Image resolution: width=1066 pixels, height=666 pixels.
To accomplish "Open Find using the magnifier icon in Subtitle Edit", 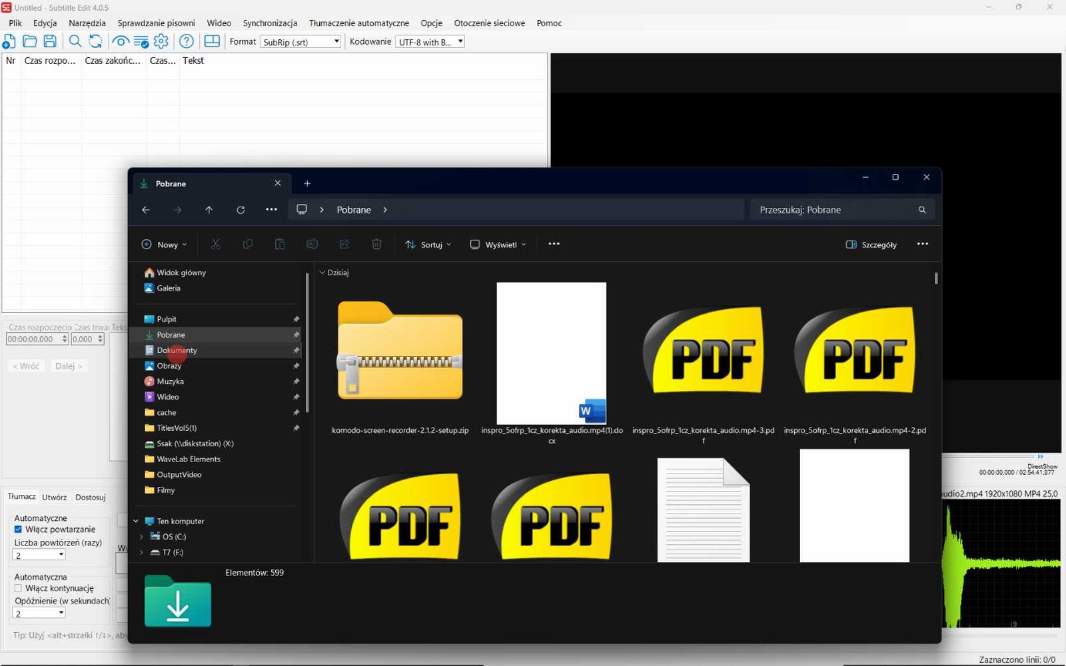I will click(x=75, y=41).
